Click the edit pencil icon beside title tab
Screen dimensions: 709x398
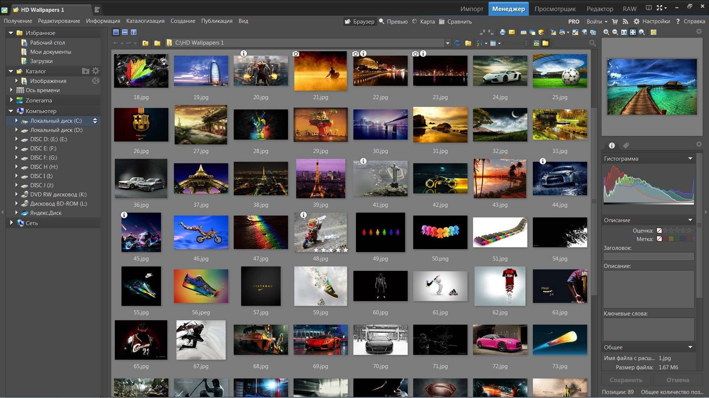(97, 10)
